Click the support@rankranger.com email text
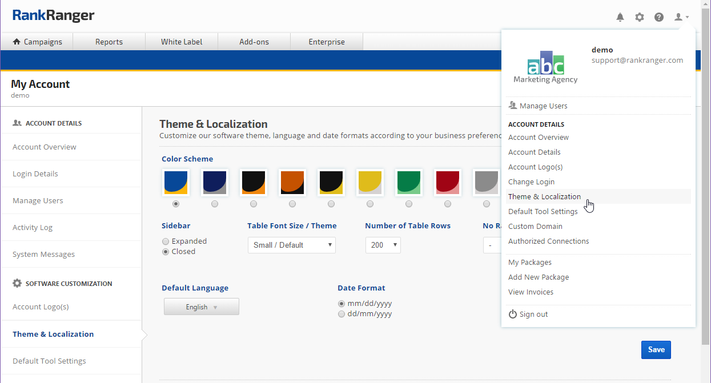Image resolution: width=711 pixels, height=383 pixels. pyautogui.click(x=637, y=60)
